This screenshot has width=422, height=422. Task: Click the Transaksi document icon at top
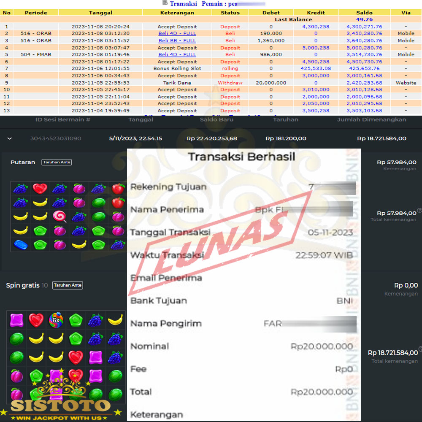tap(165, 3)
